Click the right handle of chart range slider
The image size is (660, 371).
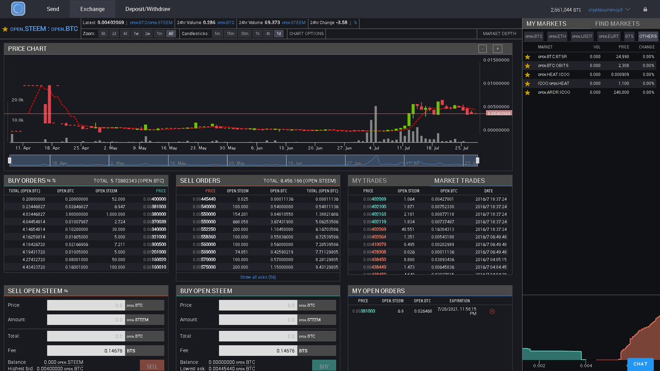(x=477, y=160)
